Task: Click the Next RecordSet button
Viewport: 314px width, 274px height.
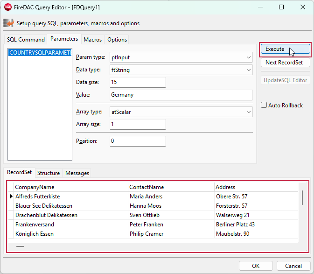Action: (285, 63)
